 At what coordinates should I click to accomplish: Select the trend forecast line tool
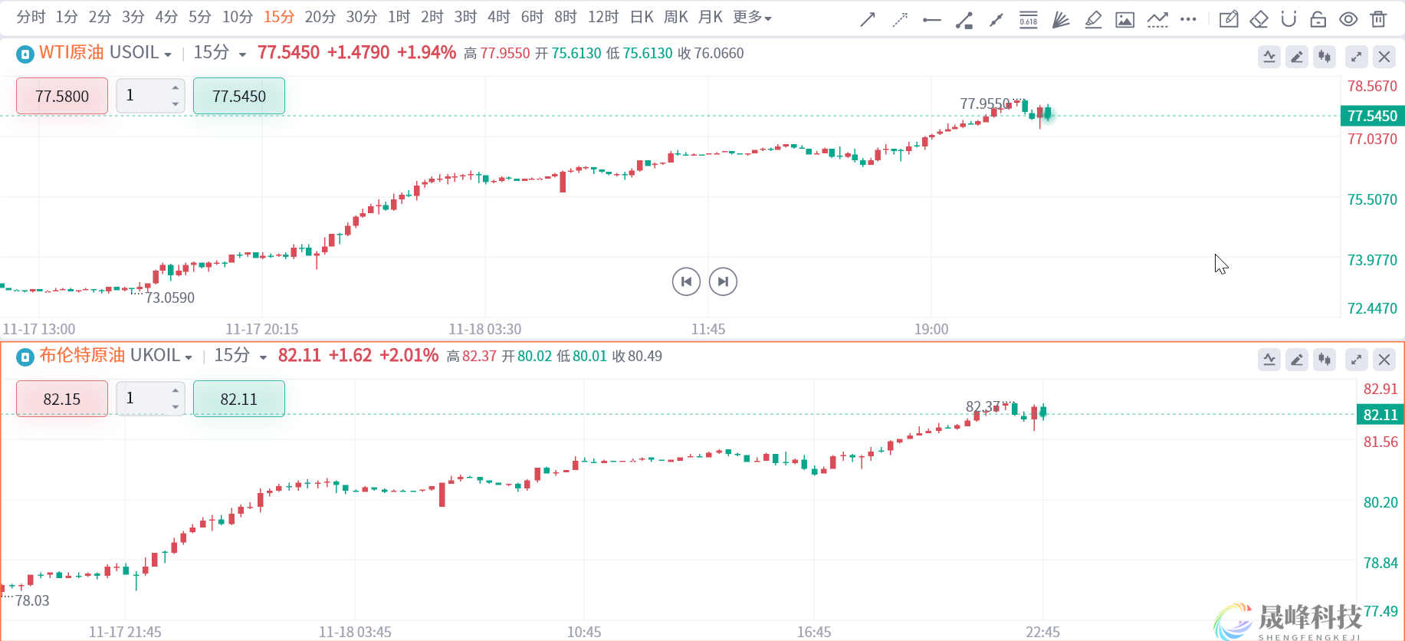click(x=1157, y=20)
